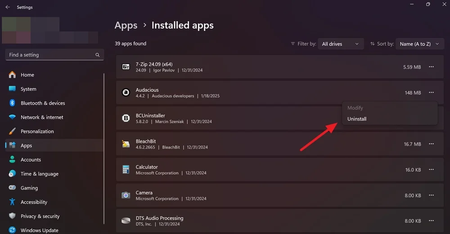Open Privacy & security settings

click(x=54, y=216)
